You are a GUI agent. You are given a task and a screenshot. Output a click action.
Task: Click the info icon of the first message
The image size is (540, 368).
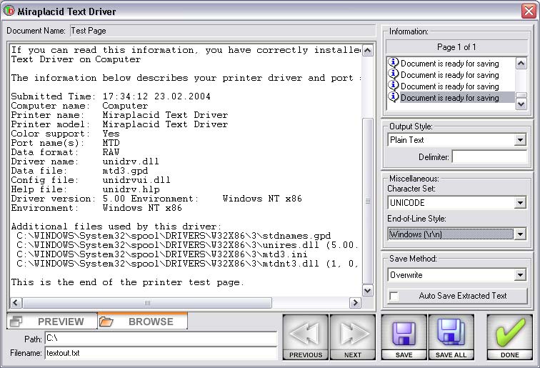click(394, 63)
